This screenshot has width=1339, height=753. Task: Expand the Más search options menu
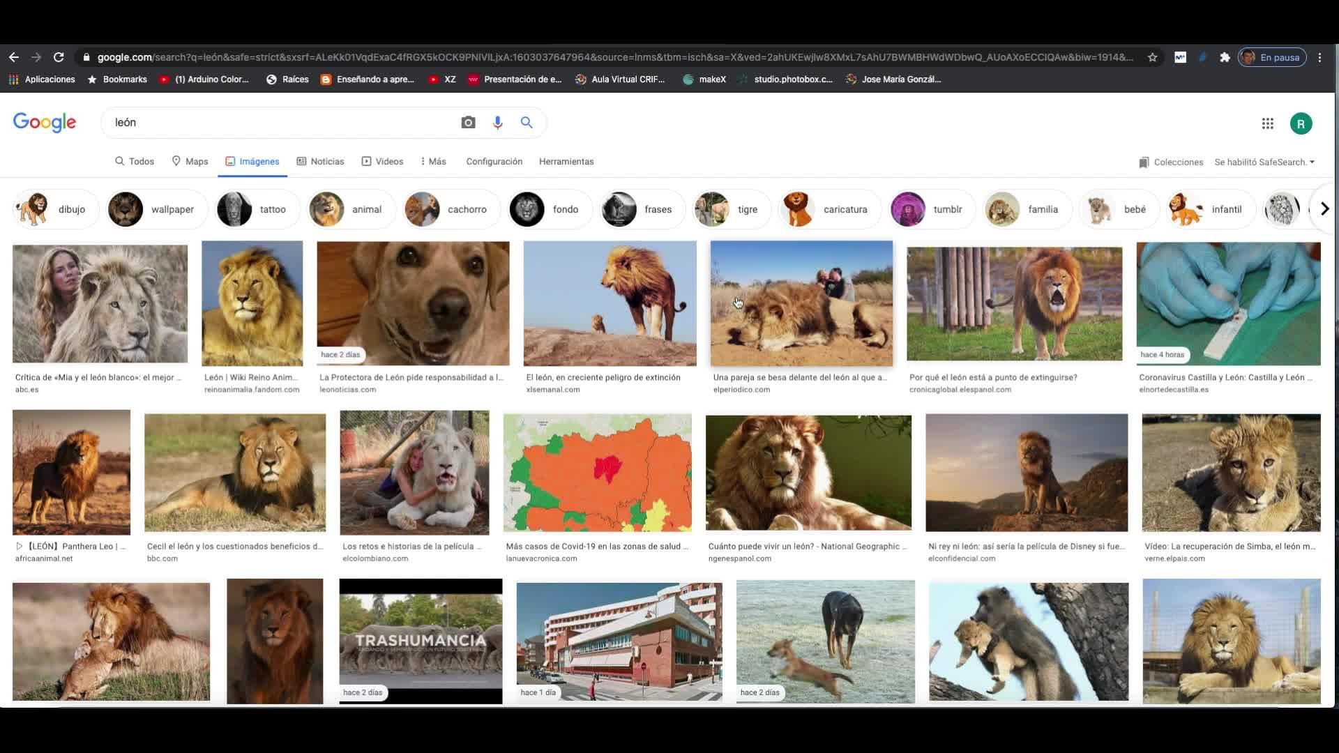(433, 161)
